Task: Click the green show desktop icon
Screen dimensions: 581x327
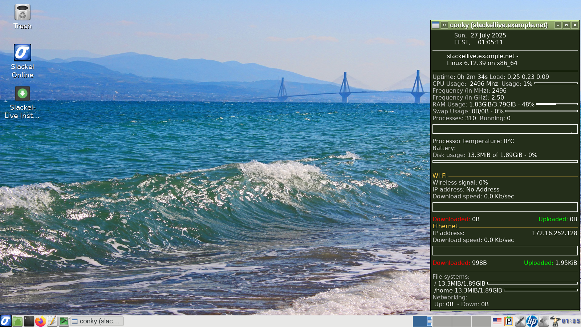Action: (64, 321)
